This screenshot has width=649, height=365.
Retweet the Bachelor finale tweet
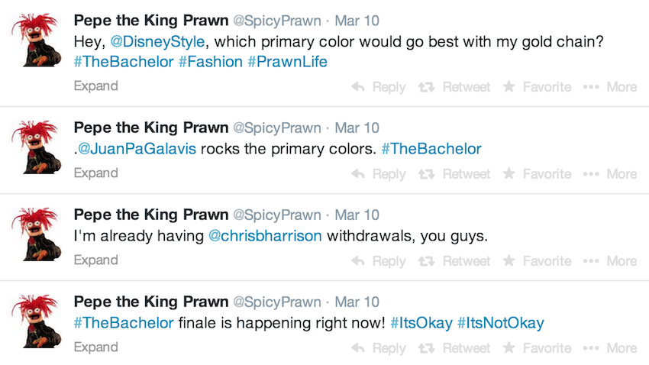pos(454,348)
